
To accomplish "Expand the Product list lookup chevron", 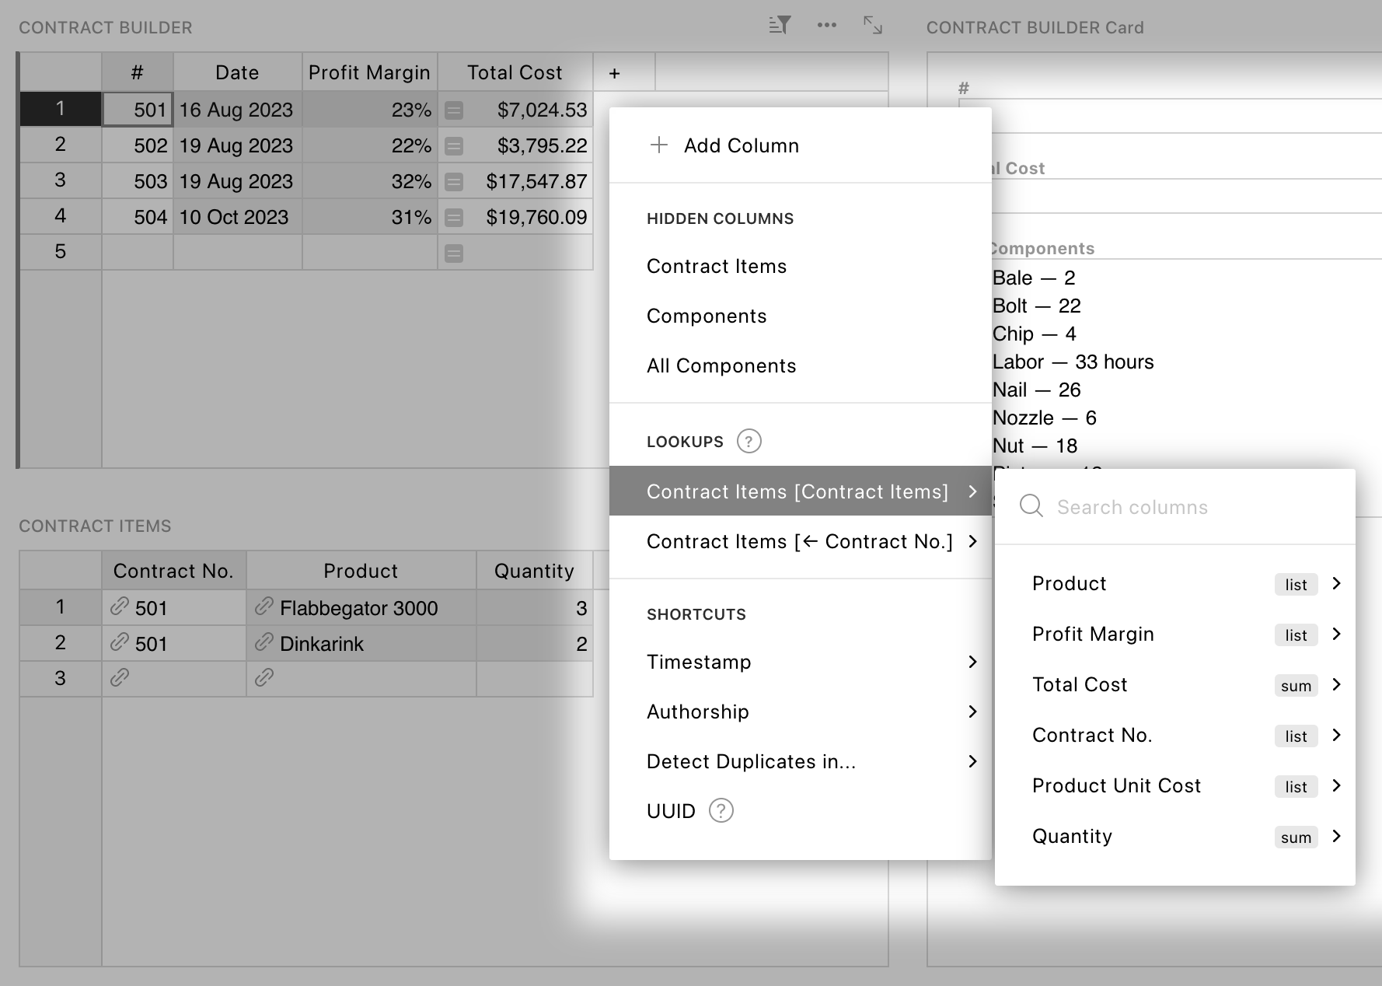I will pyautogui.click(x=1338, y=584).
